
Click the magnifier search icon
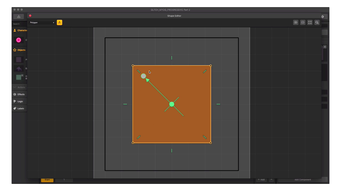point(317,22)
